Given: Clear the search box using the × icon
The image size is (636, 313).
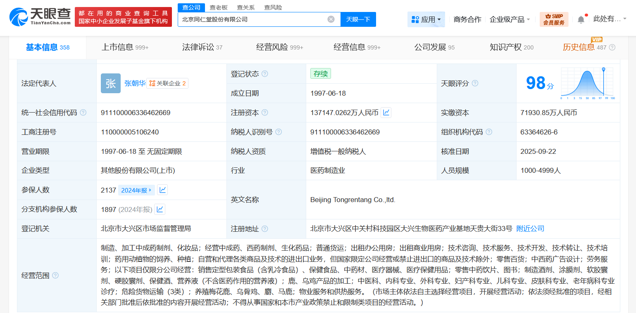Looking at the screenshot, I should pos(331,19).
